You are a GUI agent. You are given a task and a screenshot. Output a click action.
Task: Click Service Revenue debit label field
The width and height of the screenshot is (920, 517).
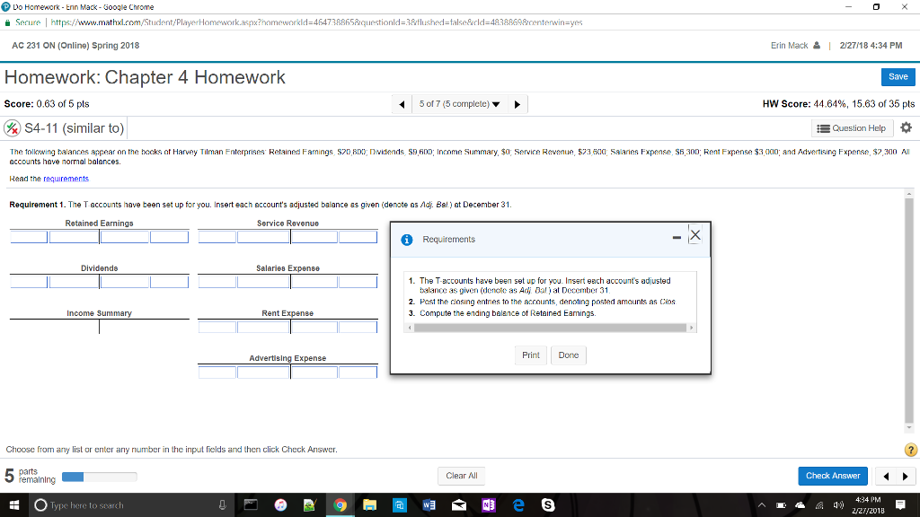coord(217,237)
